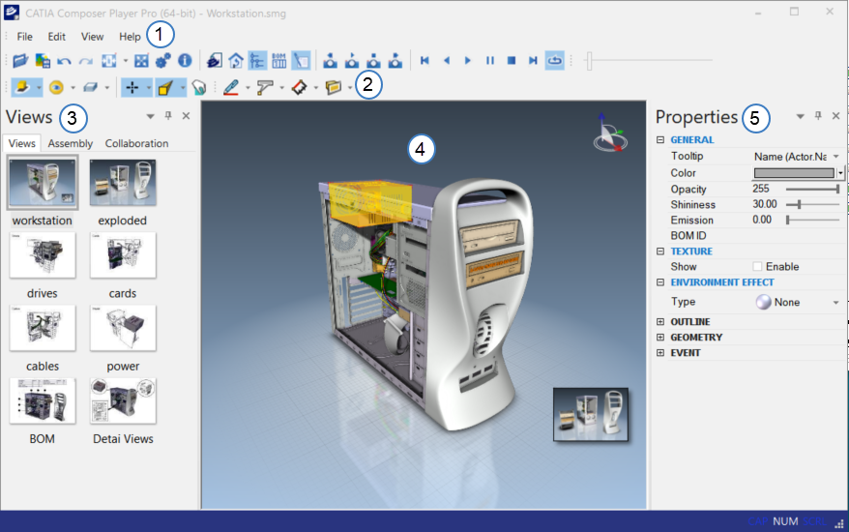Toggle loop playback mode
The height and width of the screenshot is (532, 849).
pos(555,60)
